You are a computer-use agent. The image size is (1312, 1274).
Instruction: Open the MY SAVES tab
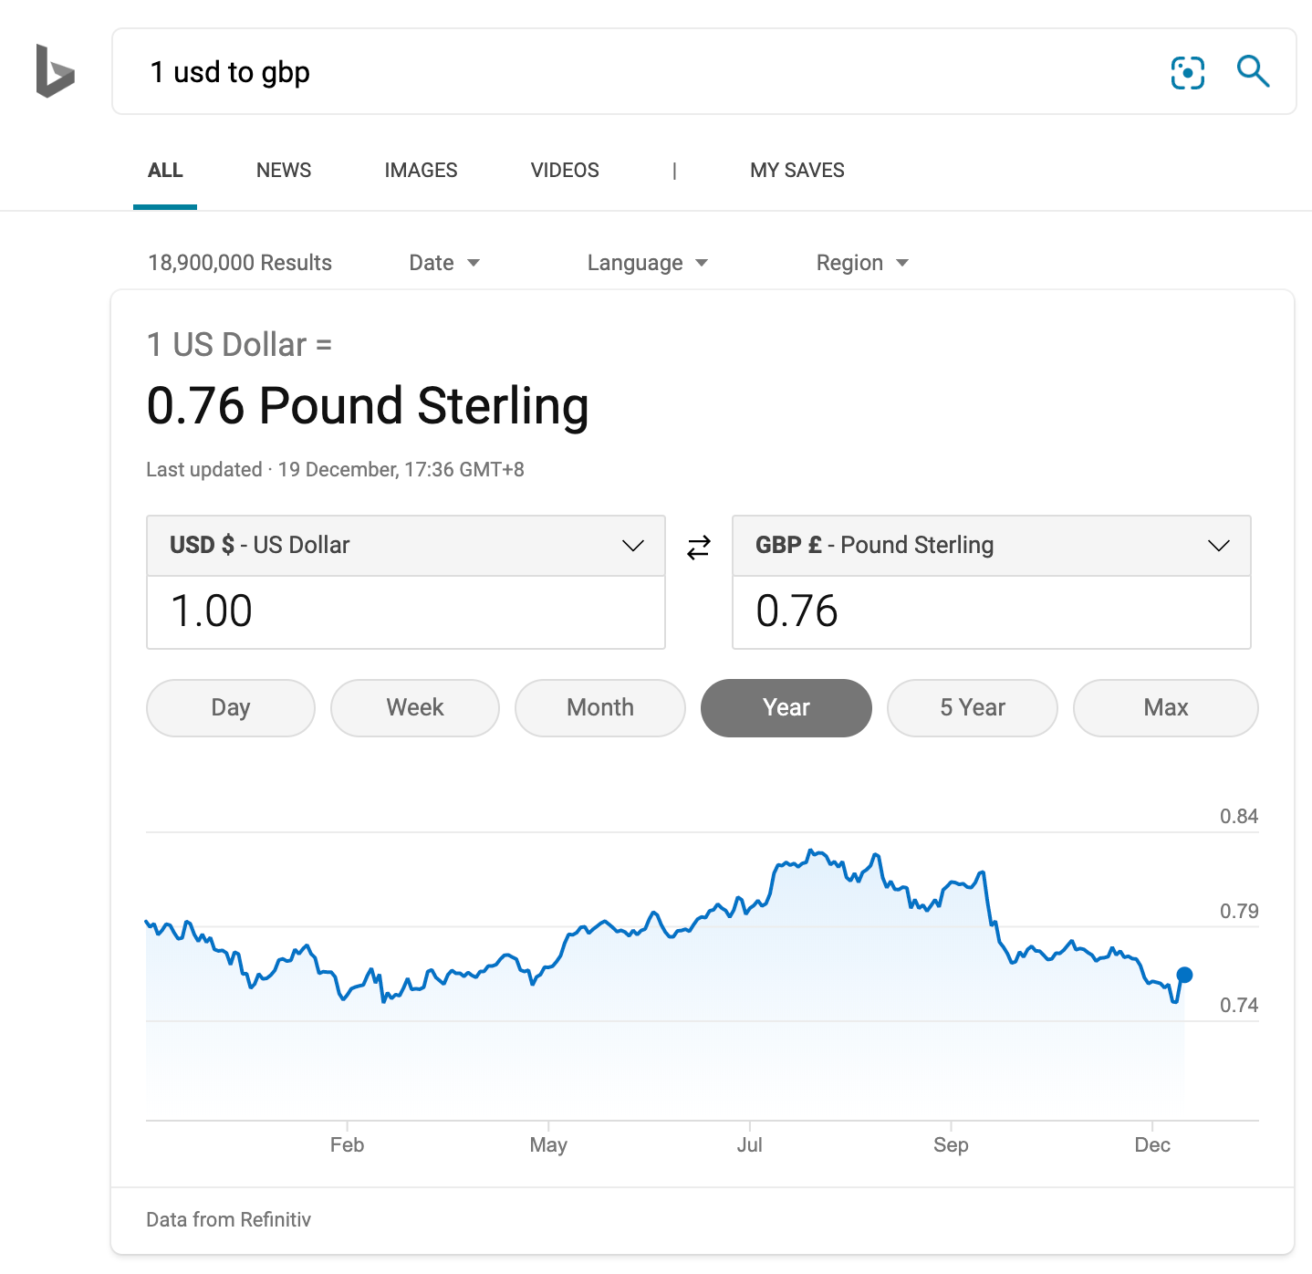pyautogui.click(x=797, y=171)
